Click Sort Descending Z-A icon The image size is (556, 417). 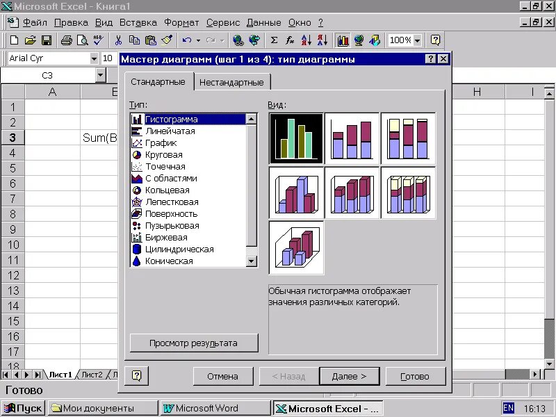coord(322,40)
